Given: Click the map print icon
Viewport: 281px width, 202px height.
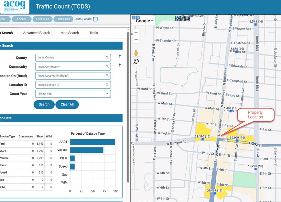Looking at the screenshot, I should click(187, 19).
